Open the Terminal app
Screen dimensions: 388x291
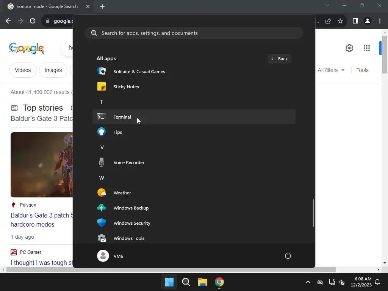pos(194,117)
